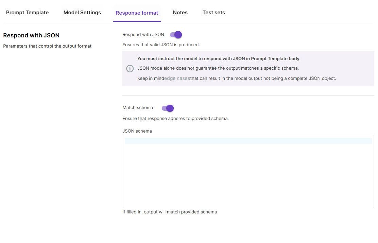378x243 pixels.
Task: Click the info icon in the notice box
Action: pyautogui.click(x=130, y=69)
